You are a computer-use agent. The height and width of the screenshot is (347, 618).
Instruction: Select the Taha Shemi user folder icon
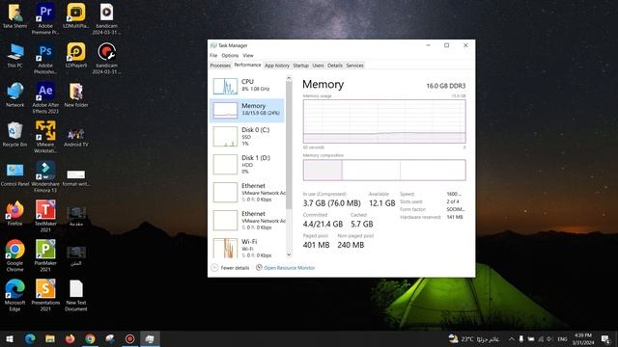pyautogui.click(x=14, y=15)
